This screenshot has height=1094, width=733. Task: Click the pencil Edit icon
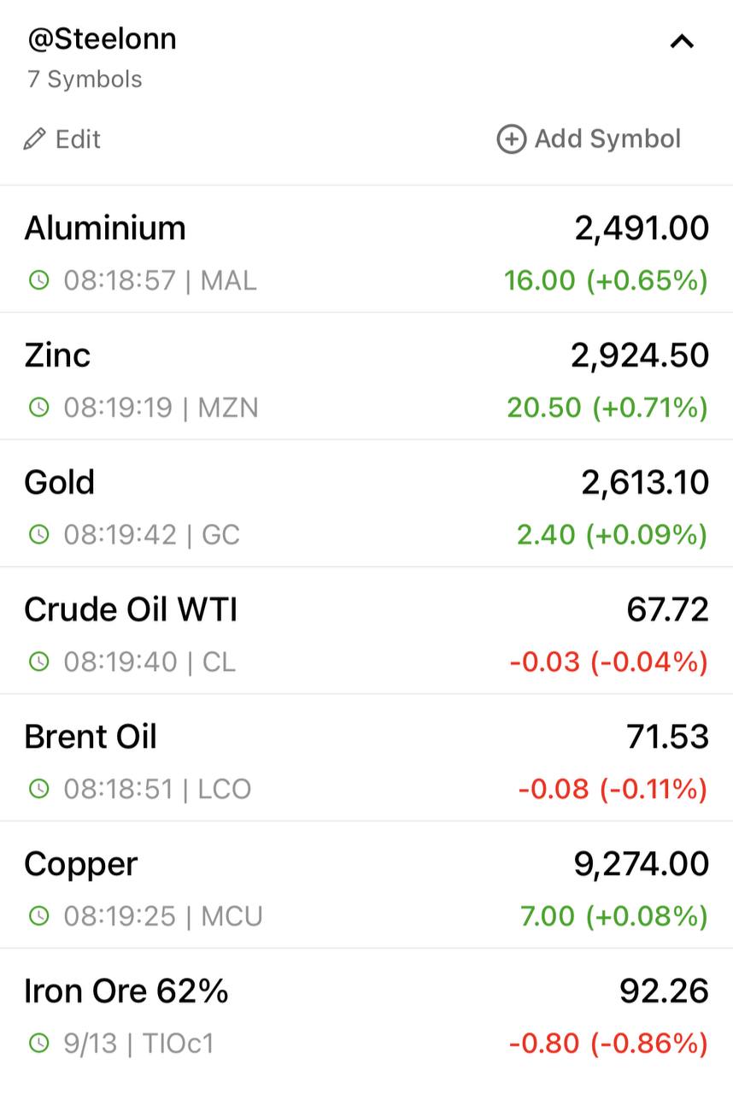34,139
